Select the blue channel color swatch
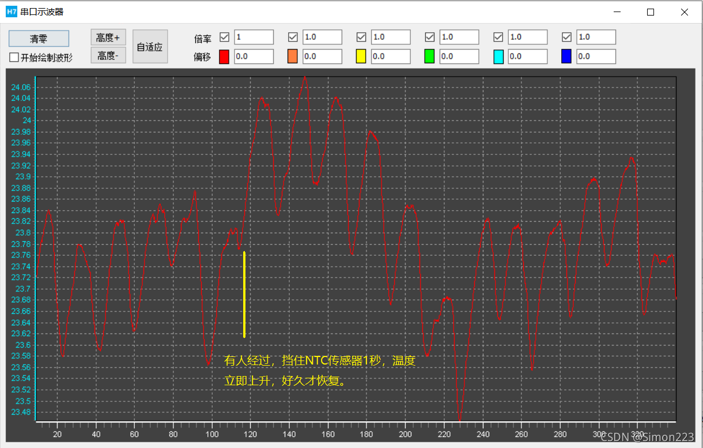This screenshot has width=703, height=448. point(566,56)
